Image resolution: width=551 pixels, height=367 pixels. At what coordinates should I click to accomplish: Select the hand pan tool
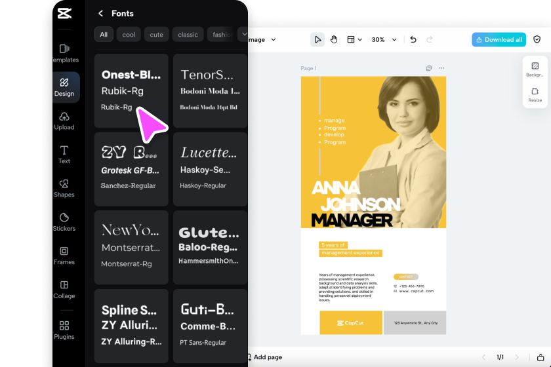pos(334,40)
